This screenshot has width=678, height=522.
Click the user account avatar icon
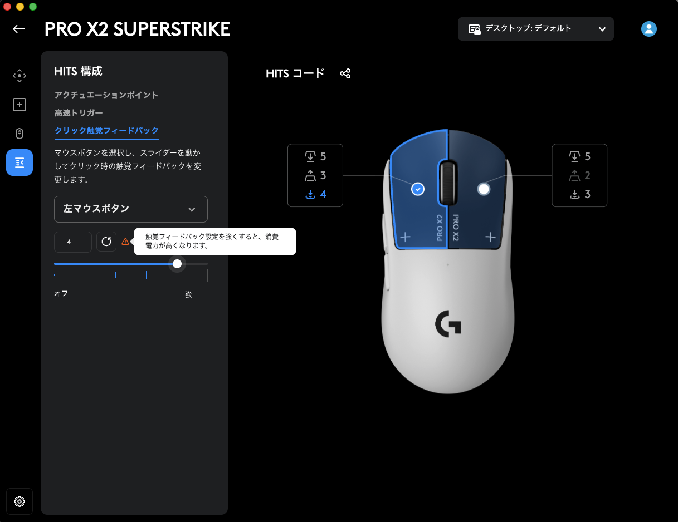point(648,29)
